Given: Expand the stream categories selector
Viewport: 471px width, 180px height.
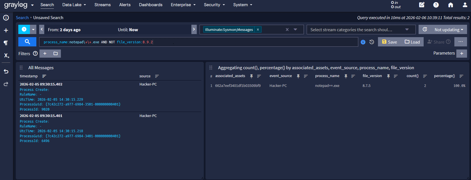Looking at the screenshot, I should 407,30.
